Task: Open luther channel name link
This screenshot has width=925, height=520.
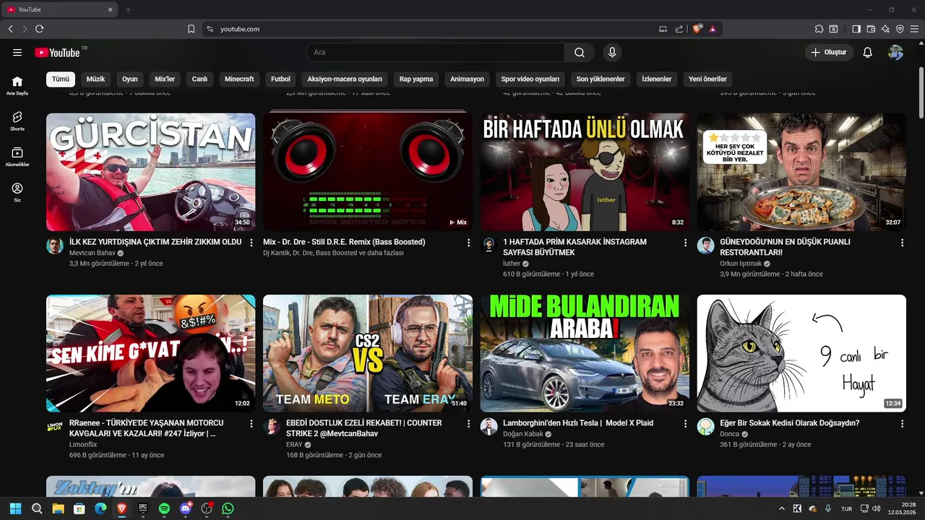Action: (512, 264)
